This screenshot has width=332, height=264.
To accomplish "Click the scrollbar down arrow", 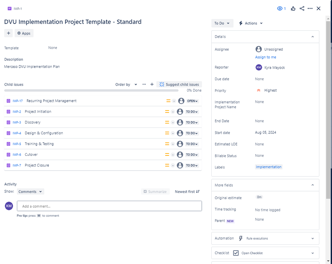I will pos(328,261).
